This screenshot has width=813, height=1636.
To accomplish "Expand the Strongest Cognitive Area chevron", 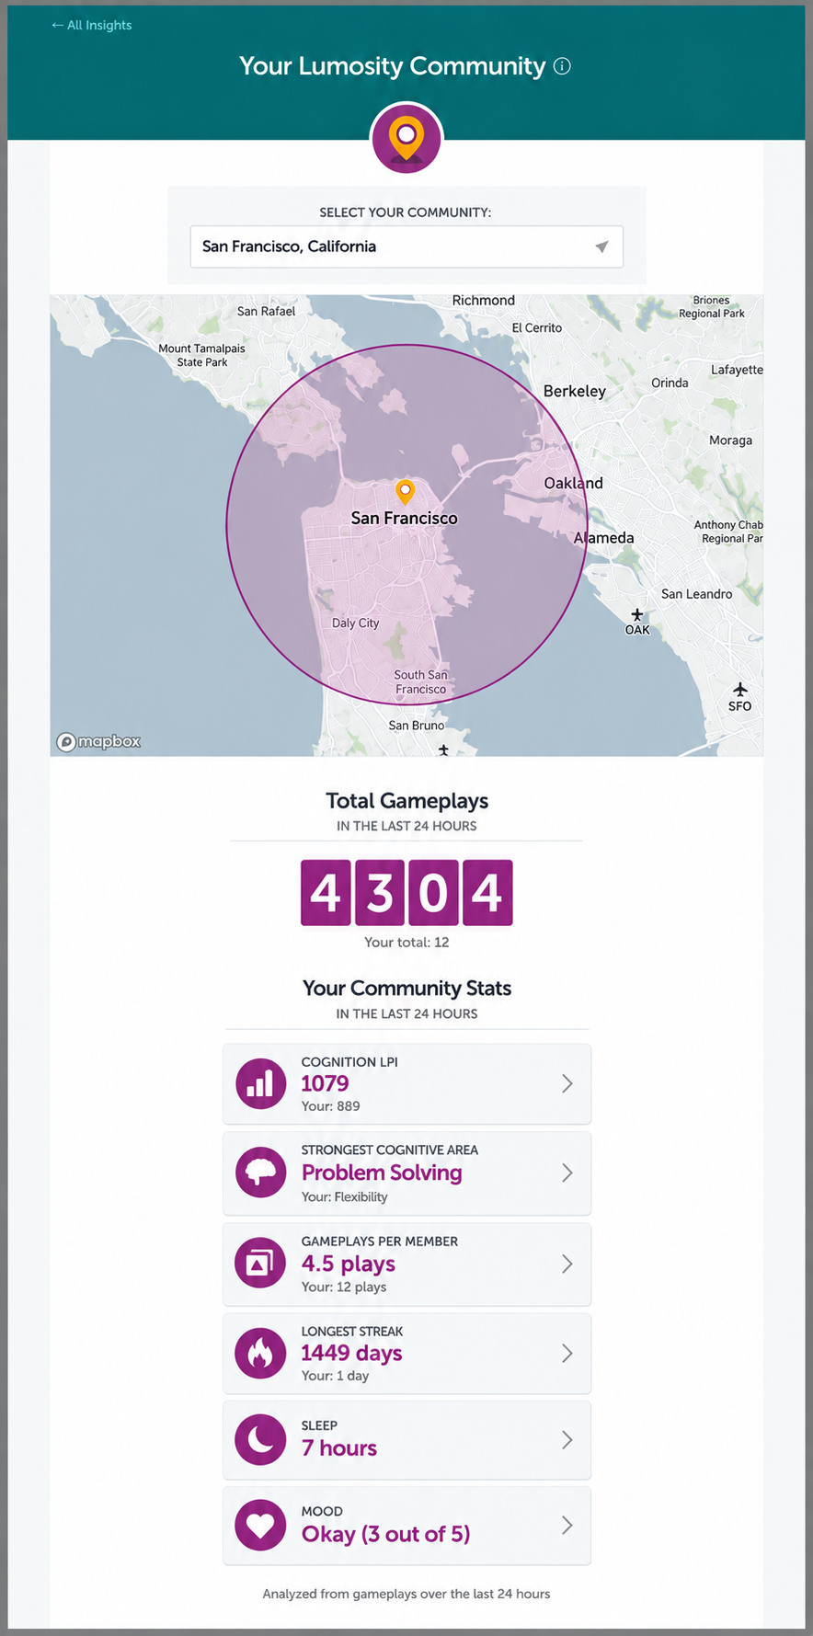I will click(x=567, y=1173).
